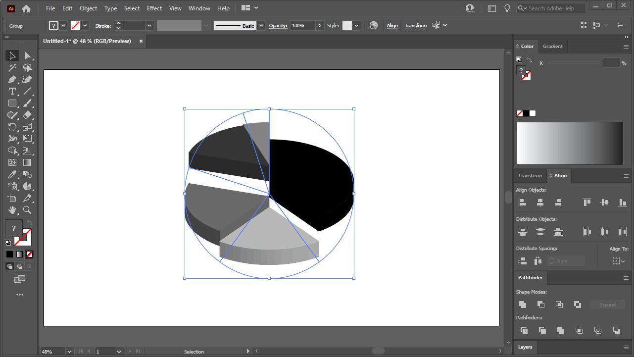Screen dimensions: 634x357
Task: Open the Opacity dropdown
Action: (x=319, y=25)
